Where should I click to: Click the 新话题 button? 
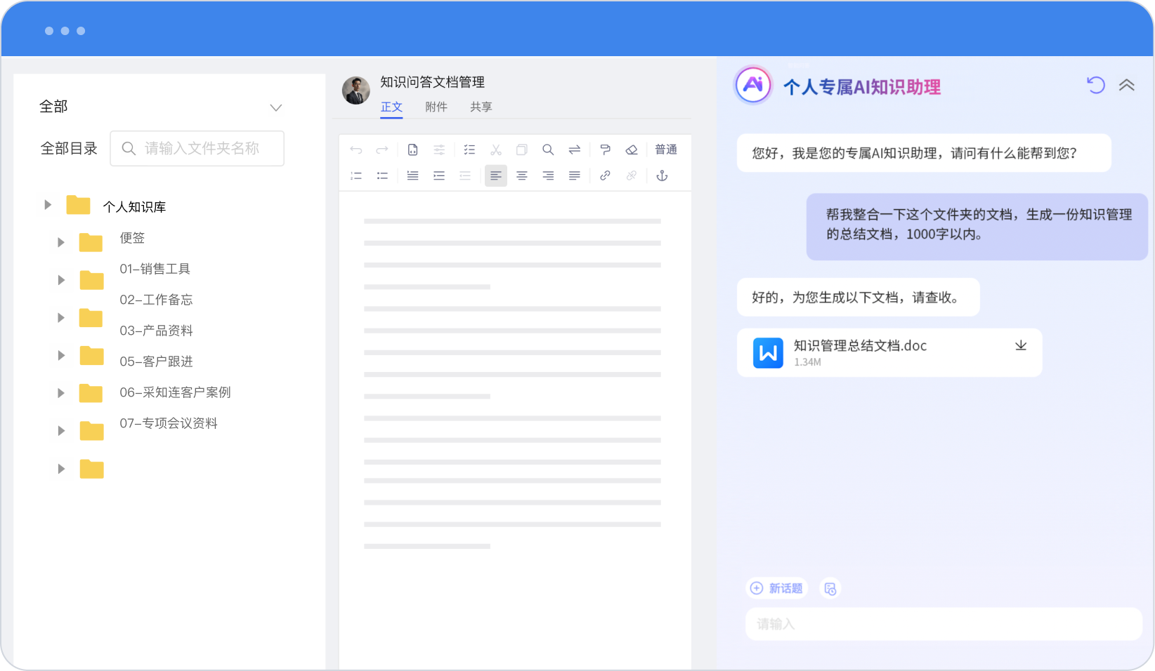tap(776, 588)
